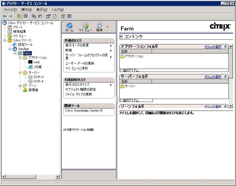Toggle the show/hide console tree toolbar button
This screenshot has height=186, width=236.
pos(26,16)
